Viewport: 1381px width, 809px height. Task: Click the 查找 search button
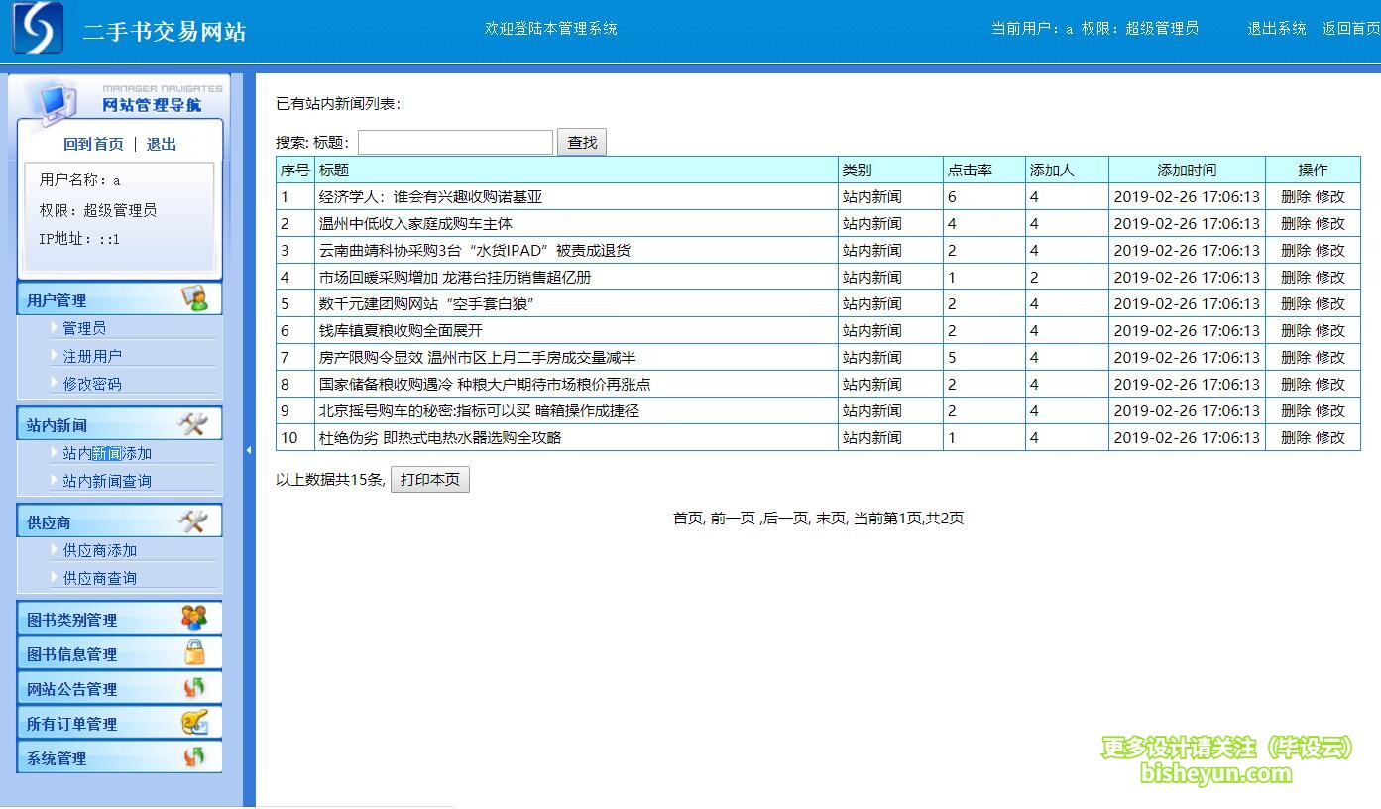[582, 143]
